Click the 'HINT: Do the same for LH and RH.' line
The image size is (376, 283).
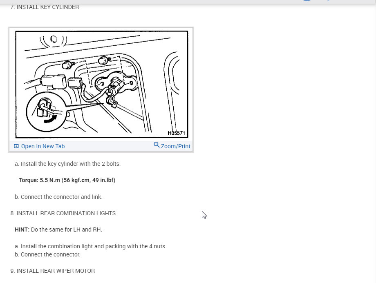click(x=58, y=230)
